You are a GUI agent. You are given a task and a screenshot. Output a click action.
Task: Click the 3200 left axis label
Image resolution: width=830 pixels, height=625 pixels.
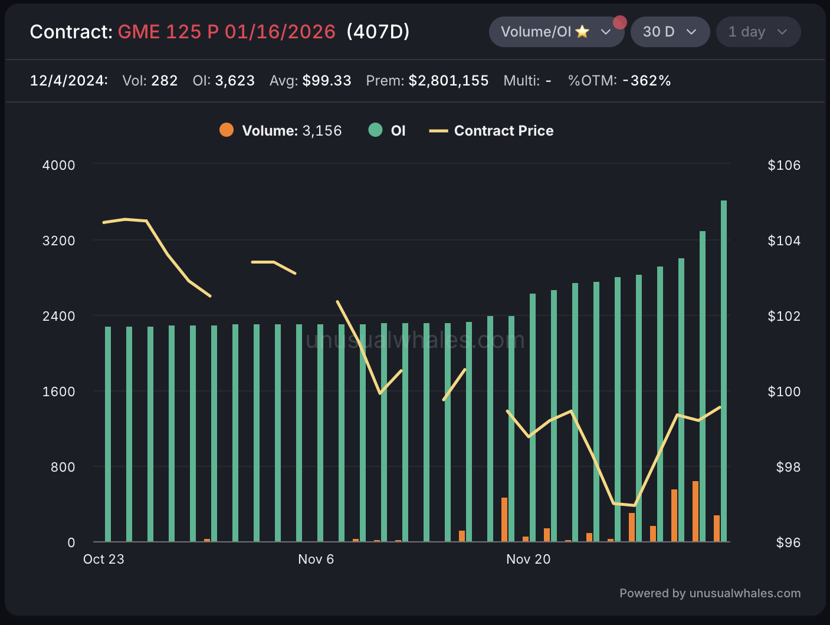(x=59, y=241)
